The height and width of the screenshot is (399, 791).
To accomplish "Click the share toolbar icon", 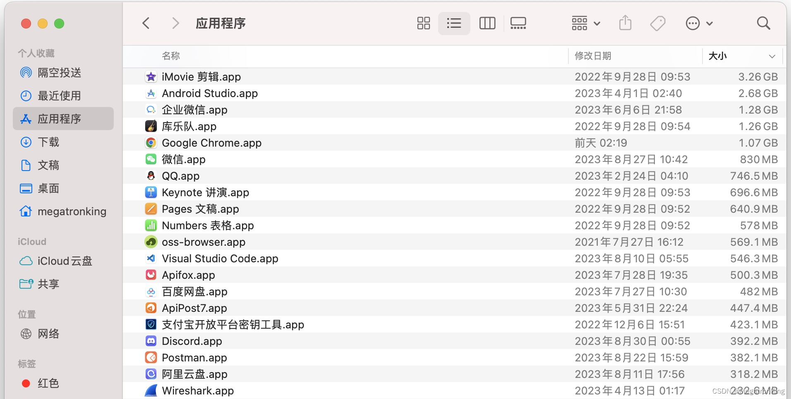I will [x=625, y=23].
